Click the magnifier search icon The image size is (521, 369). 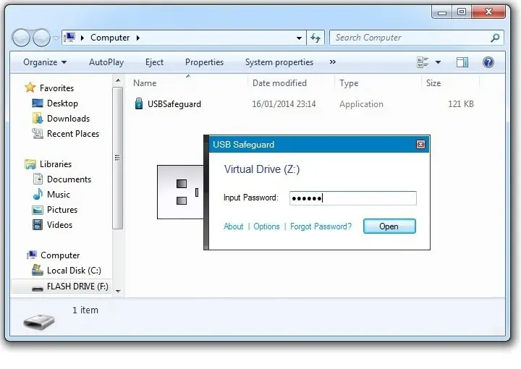point(495,38)
